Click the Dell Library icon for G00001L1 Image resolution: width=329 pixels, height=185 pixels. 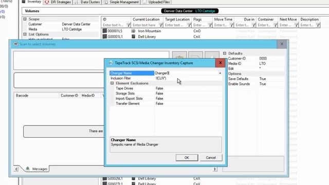tap(133, 36)
